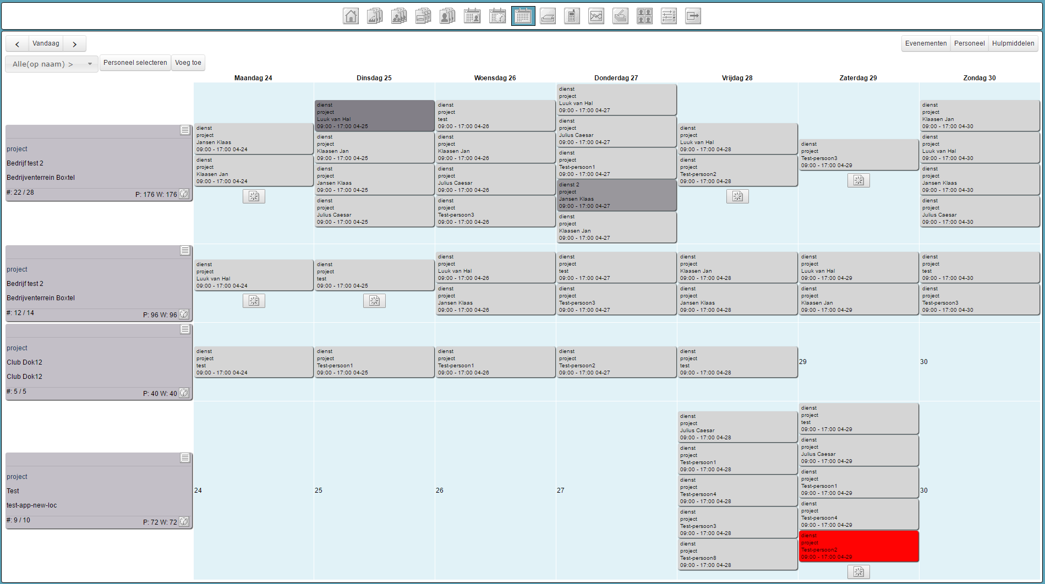1045x584 pixels.
Task: Click the four-person portraits toolbar icon
Action: point(644,16)
